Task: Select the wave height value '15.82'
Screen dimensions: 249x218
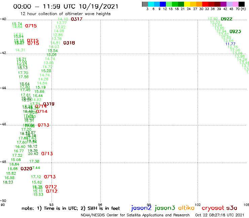Action: click(11, 173)
